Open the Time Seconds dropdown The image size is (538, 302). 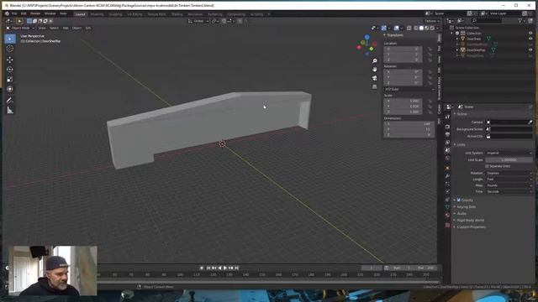[x=509, y=191]
